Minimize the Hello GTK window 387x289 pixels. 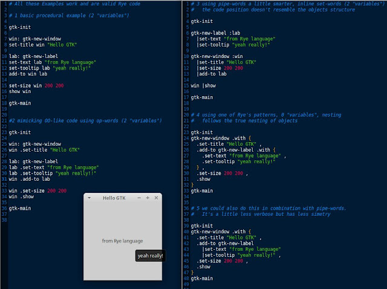[139, 198]
